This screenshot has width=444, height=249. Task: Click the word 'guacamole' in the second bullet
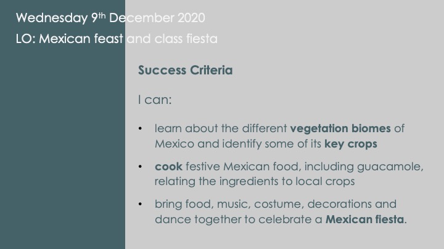pos(388,167)
